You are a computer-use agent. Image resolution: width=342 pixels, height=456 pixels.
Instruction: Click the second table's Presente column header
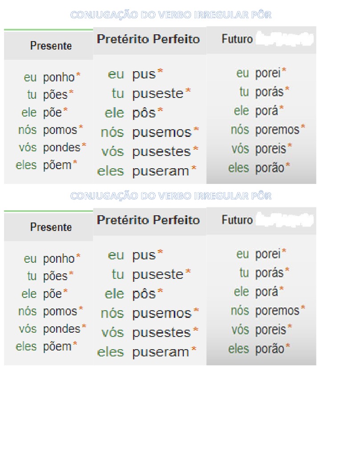(x=51, y=227)
